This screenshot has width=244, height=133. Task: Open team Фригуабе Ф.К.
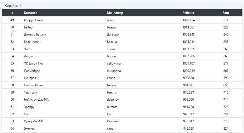click(34, 122)
